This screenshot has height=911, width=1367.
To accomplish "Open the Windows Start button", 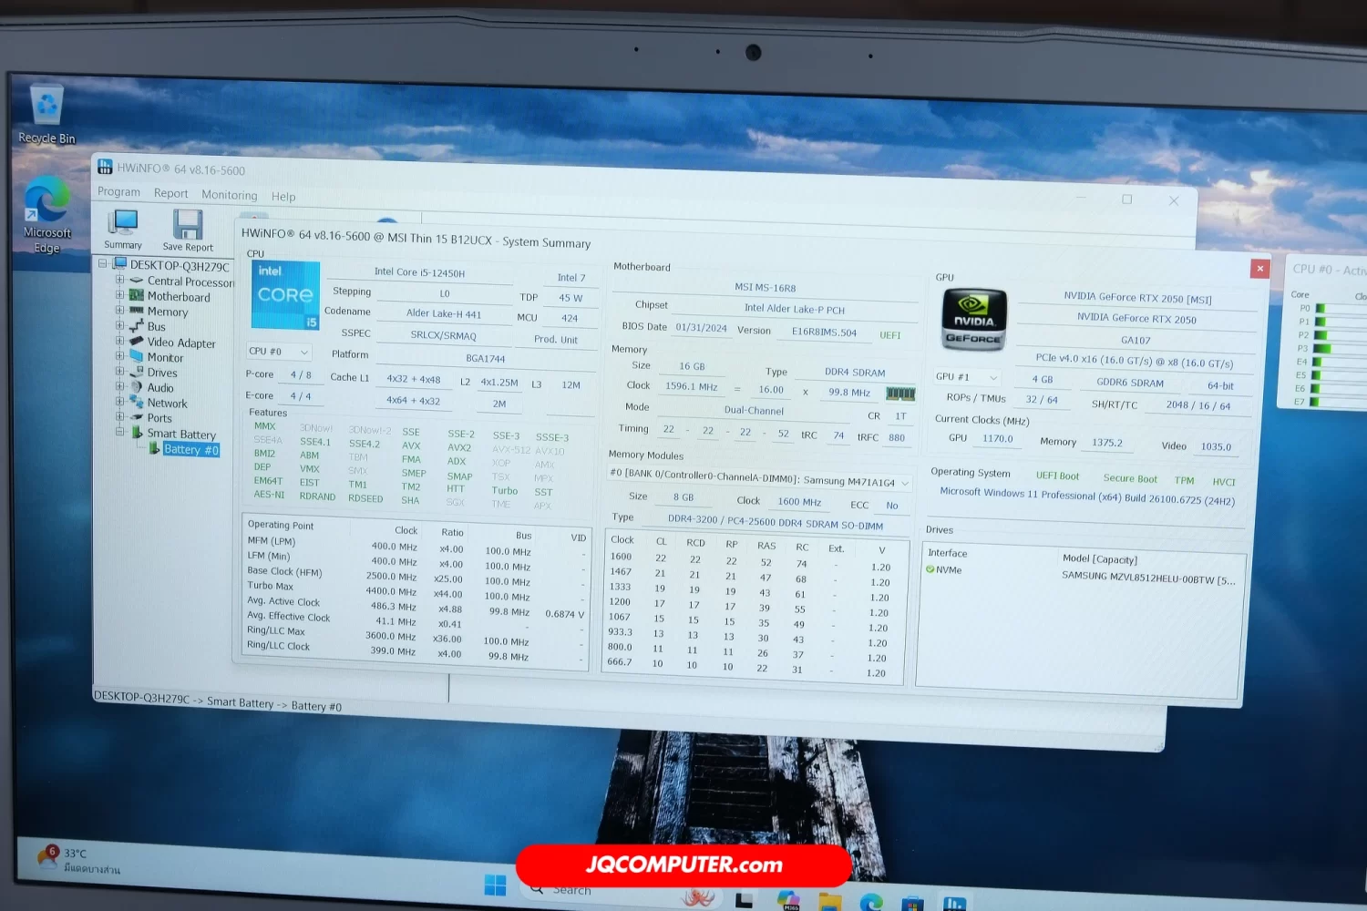I will 495,885.
